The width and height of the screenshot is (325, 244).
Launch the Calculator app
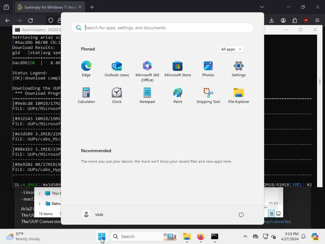pos(86,95)
